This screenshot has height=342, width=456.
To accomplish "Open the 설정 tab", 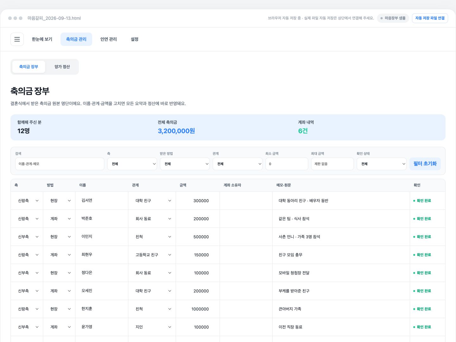I will pyautogui.click(x=135, y=39).
